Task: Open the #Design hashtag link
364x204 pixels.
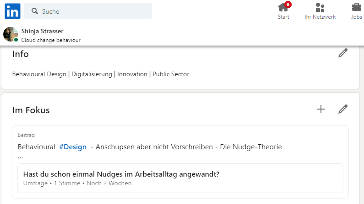Action: point(73,146)
